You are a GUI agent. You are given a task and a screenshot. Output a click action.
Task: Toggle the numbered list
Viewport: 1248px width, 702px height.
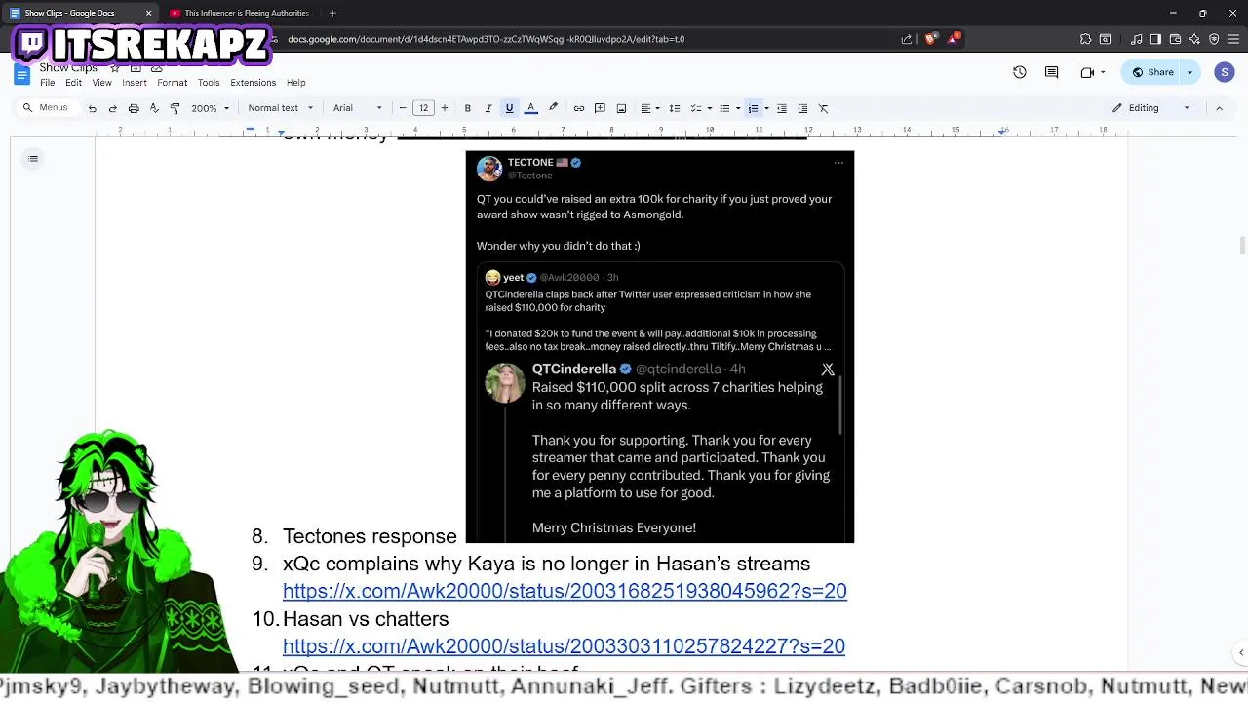coord(753,108)
